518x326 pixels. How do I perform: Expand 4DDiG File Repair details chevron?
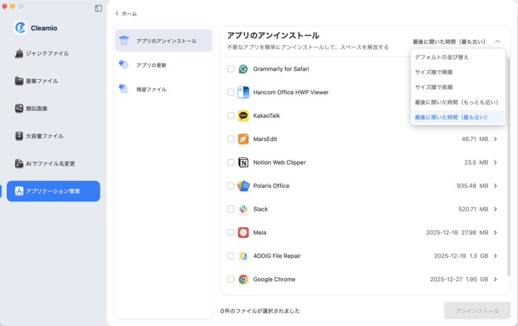[x=495, y=256]
